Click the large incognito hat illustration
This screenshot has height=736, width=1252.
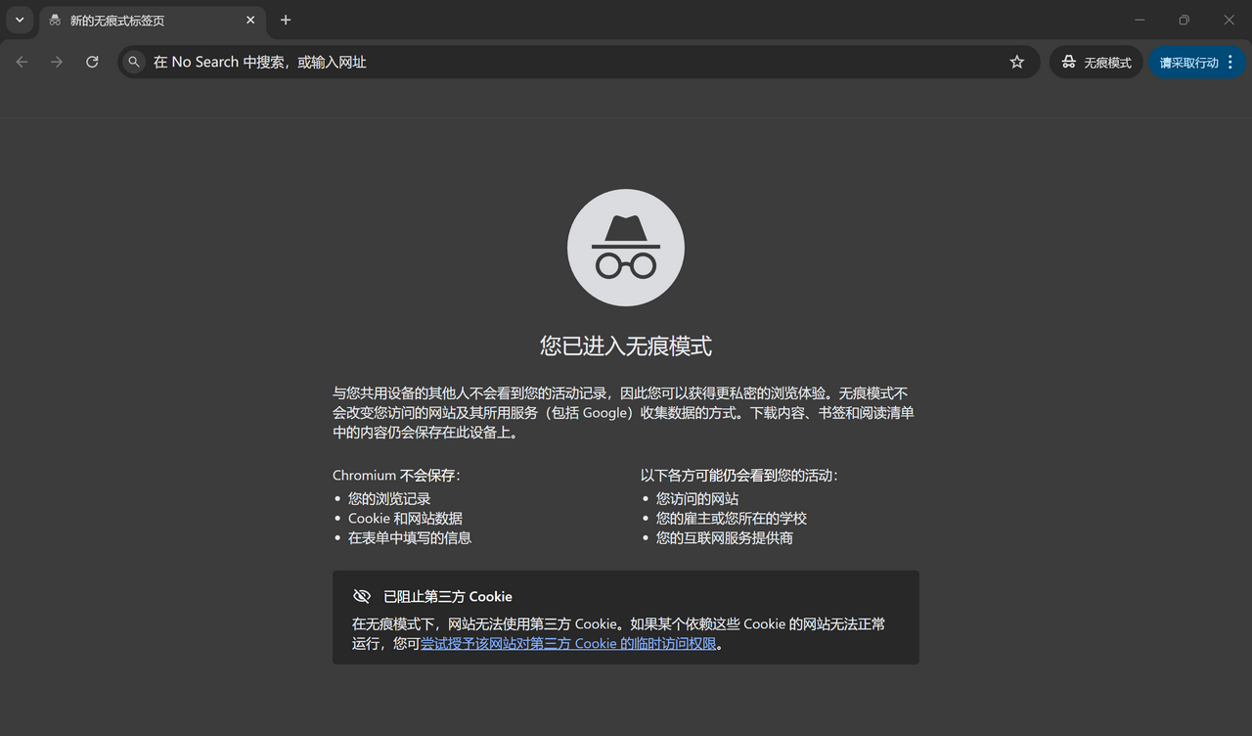625,247
